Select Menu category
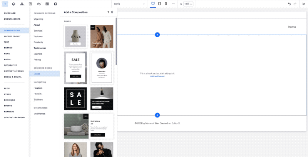 coord(7,54)
